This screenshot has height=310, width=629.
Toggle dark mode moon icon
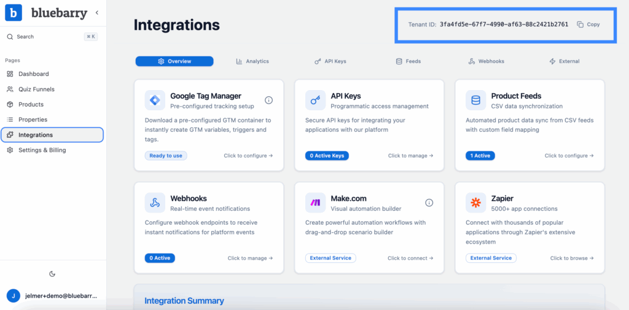[52, 274]
